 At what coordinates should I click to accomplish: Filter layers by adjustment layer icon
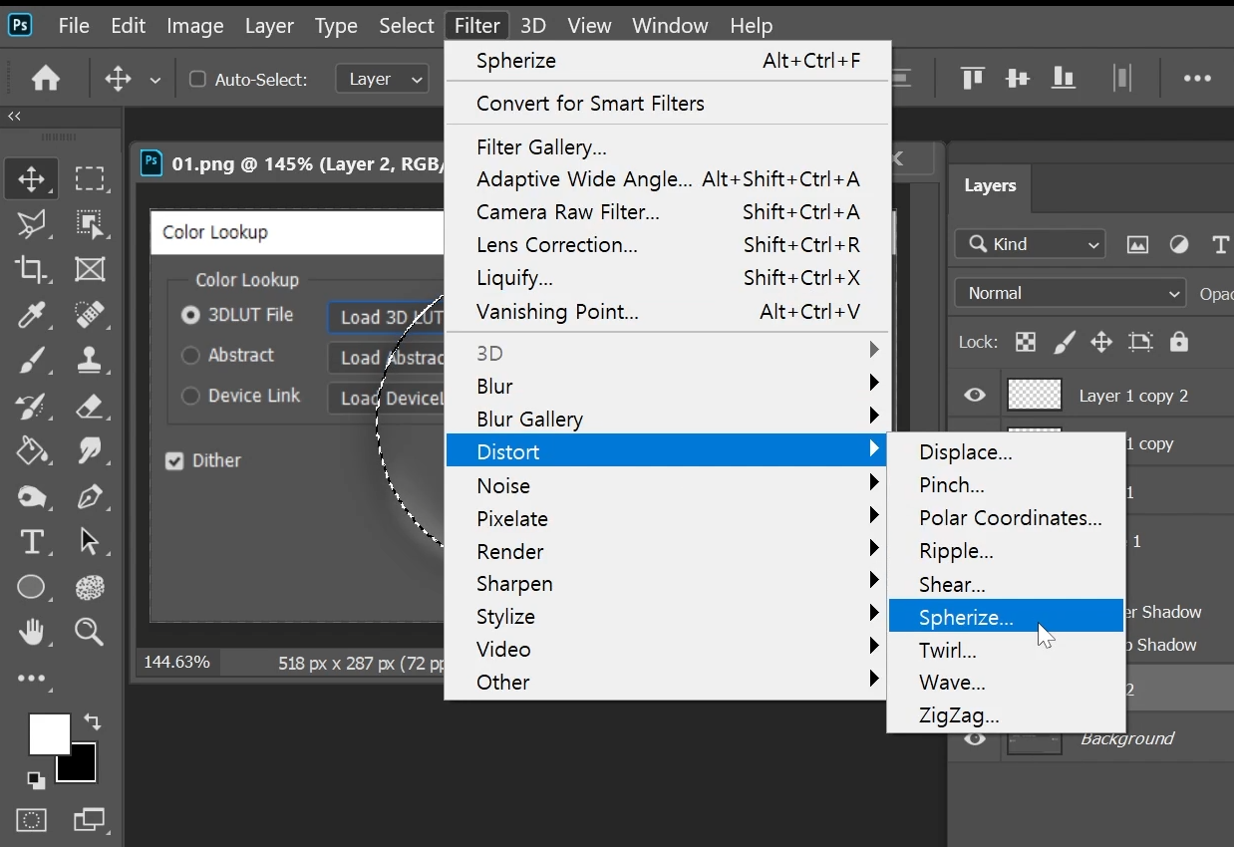click(x=1179, y=244)
